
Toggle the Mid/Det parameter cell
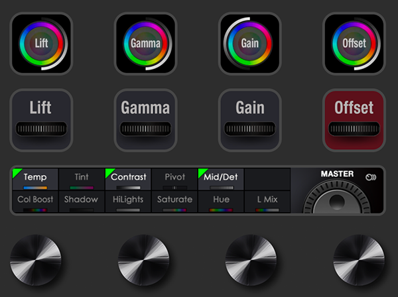221,179
